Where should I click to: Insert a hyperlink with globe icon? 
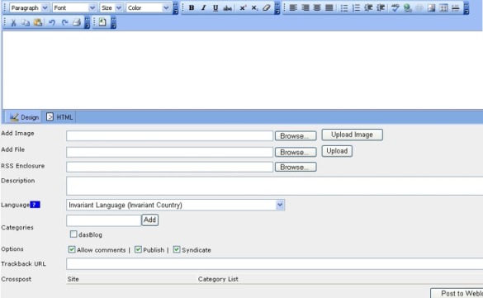(x=408, y=7)
